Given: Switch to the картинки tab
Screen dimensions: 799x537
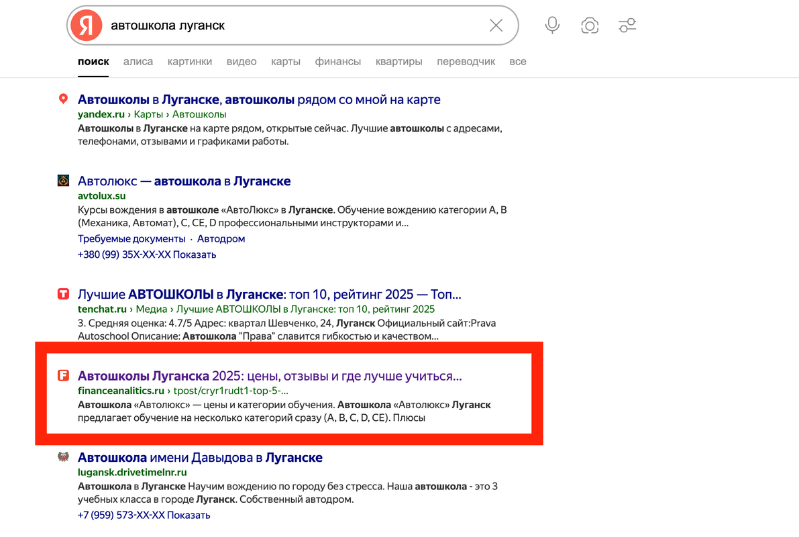Looking at the screenshot, I should 190,62.
